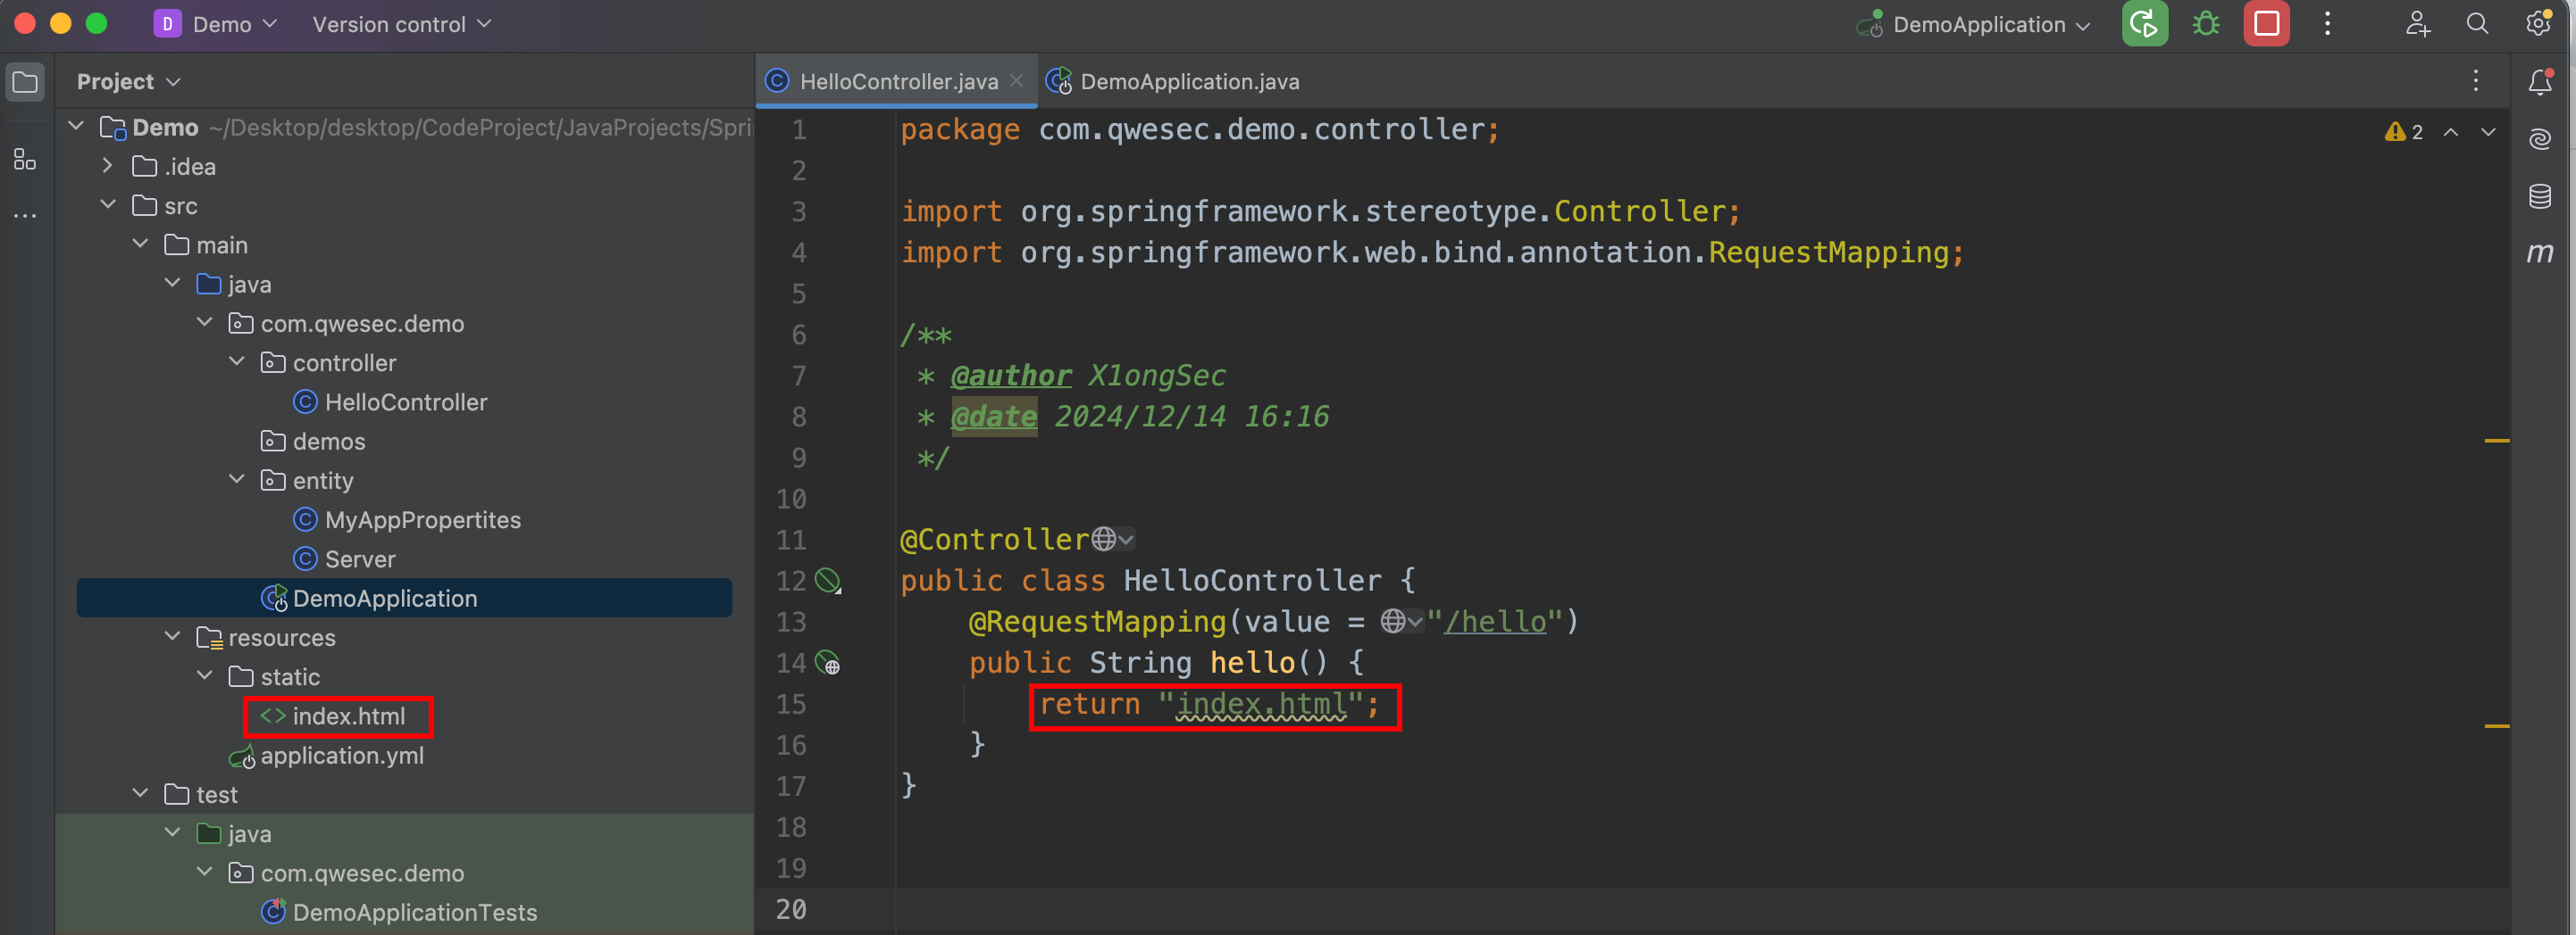Open the add collaborator (Code With Me) icon
2576x935 pixels.
2417,24
